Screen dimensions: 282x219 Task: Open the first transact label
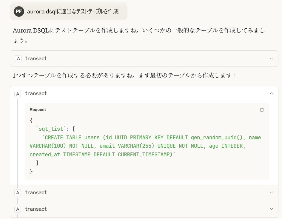point(36,58)
